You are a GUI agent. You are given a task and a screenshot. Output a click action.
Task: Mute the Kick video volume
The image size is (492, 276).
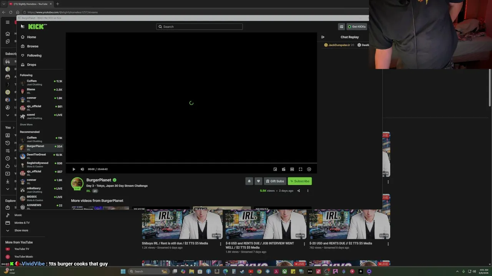[x=82, y=169]
